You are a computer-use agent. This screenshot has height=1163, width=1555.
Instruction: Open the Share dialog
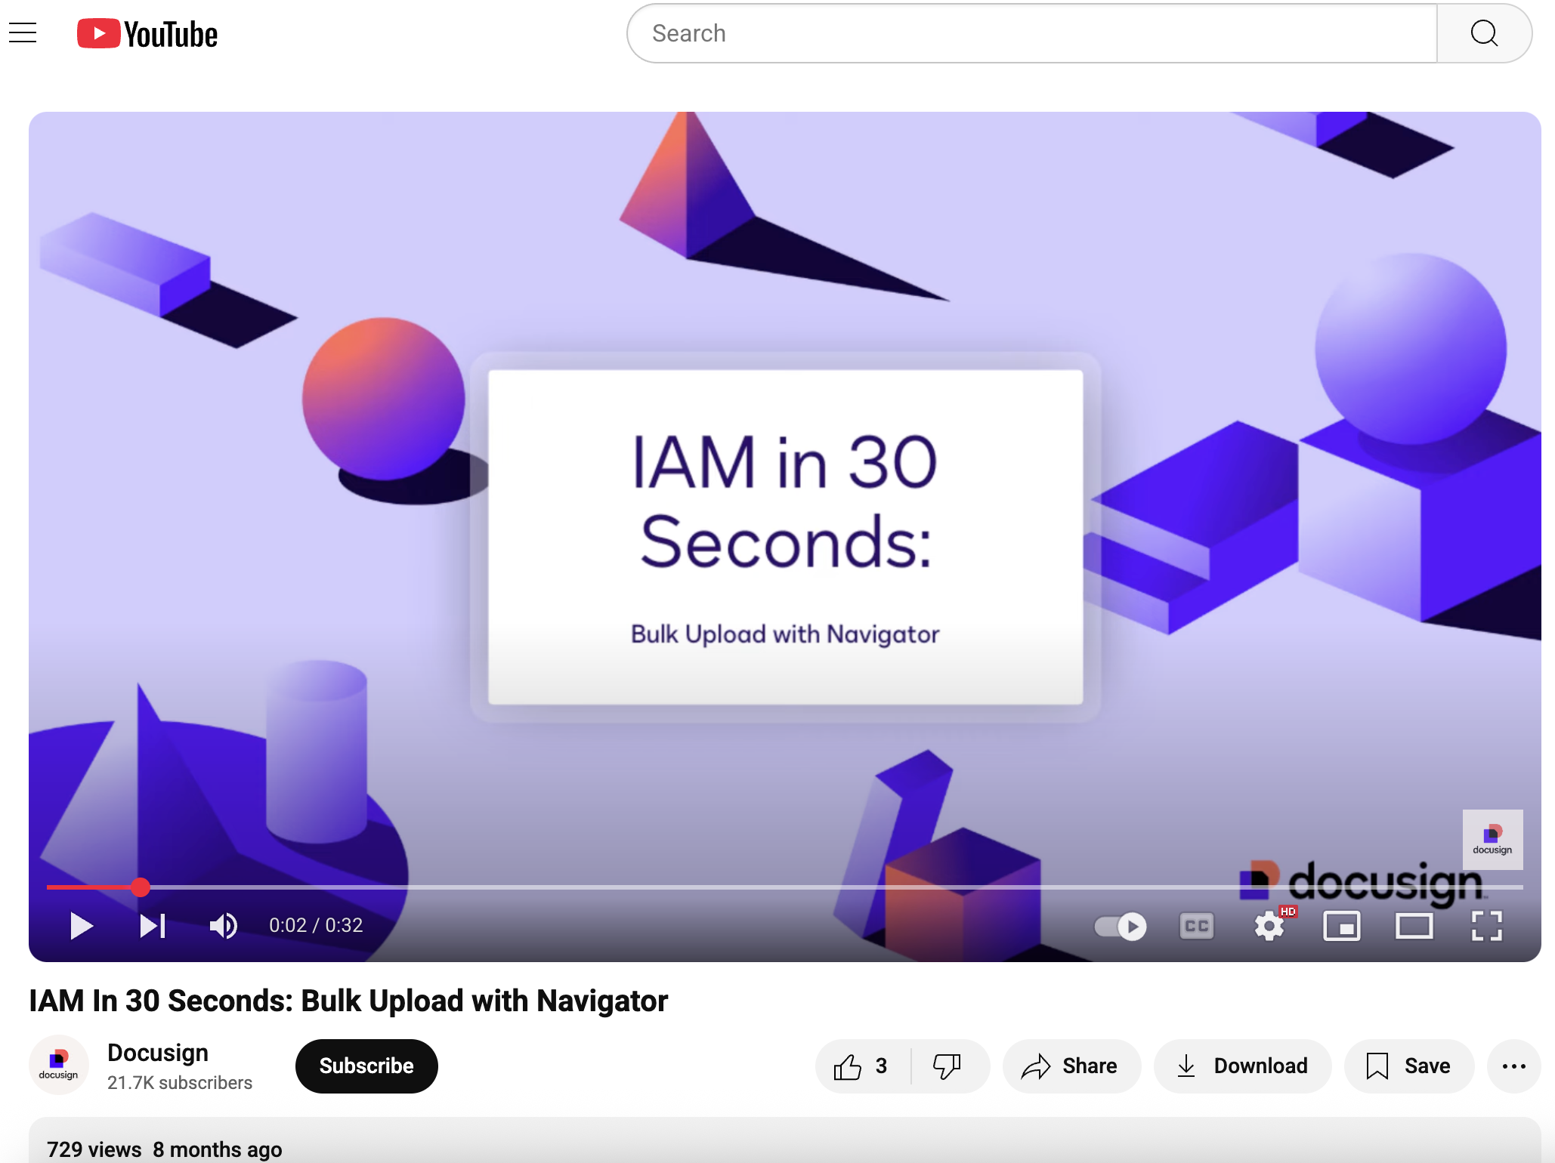1070,1066
